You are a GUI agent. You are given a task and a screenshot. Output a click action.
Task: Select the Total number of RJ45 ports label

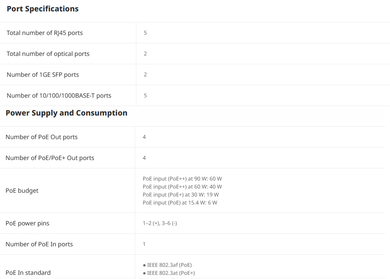[x=45, y=33]
